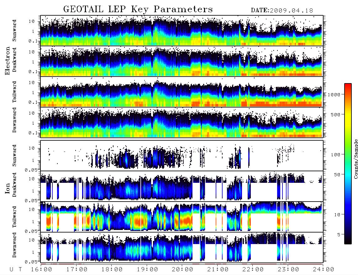Viewport: 358px width, 275px height.
Task: Select the Ion group axis label
Action: coord(7,188)
